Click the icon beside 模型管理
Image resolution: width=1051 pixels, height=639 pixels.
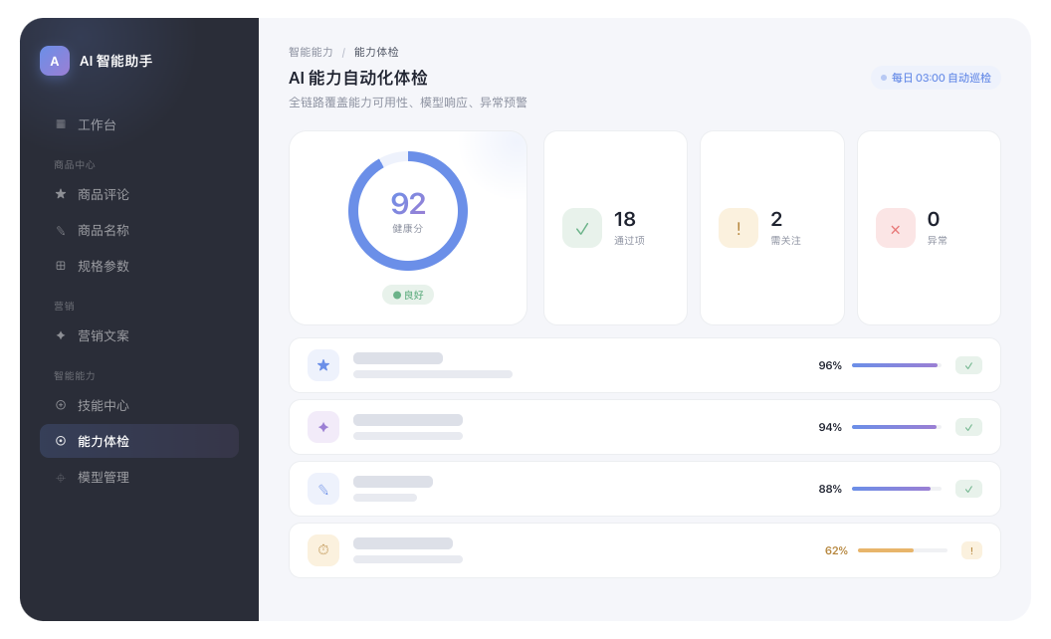61,478
